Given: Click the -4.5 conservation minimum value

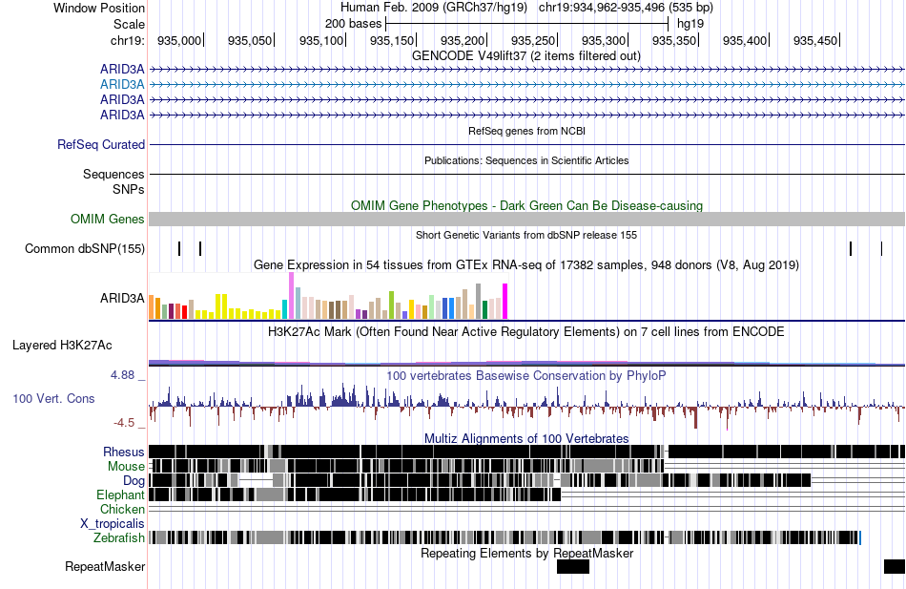Looking at the screenshot, I should tap(124, 423).
